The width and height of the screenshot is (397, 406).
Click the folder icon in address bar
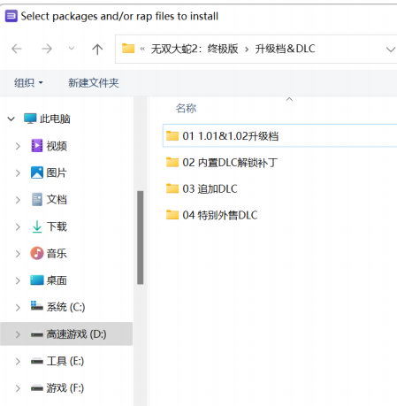click(128, 49)
